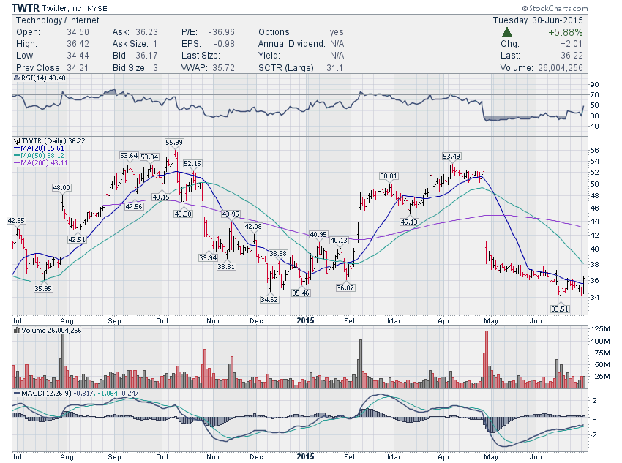Click the RSI(14) panel legend icon
622x463 pixels.
tap(17, 78)
